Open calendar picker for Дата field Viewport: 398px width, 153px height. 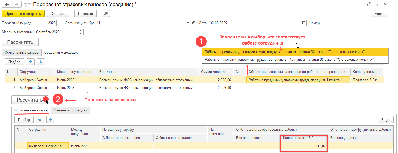(x=303, y=23)
